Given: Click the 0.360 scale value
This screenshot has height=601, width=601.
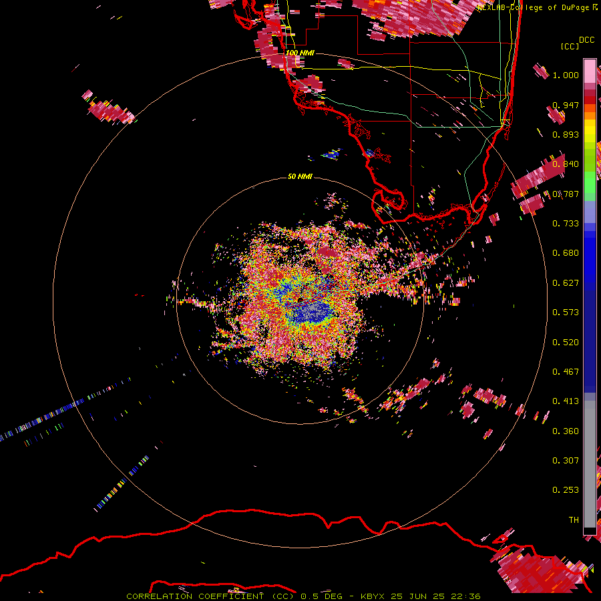Looking at the screenshot, I should coord(566,431).
